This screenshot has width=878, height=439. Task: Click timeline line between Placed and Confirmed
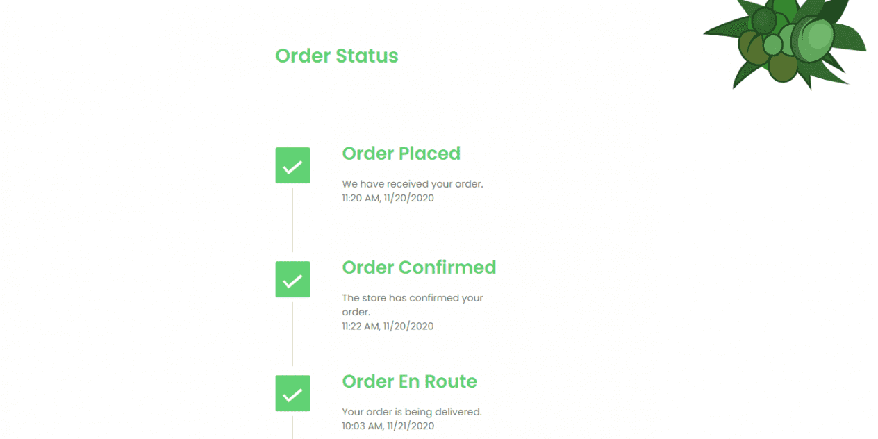(292, 220)
